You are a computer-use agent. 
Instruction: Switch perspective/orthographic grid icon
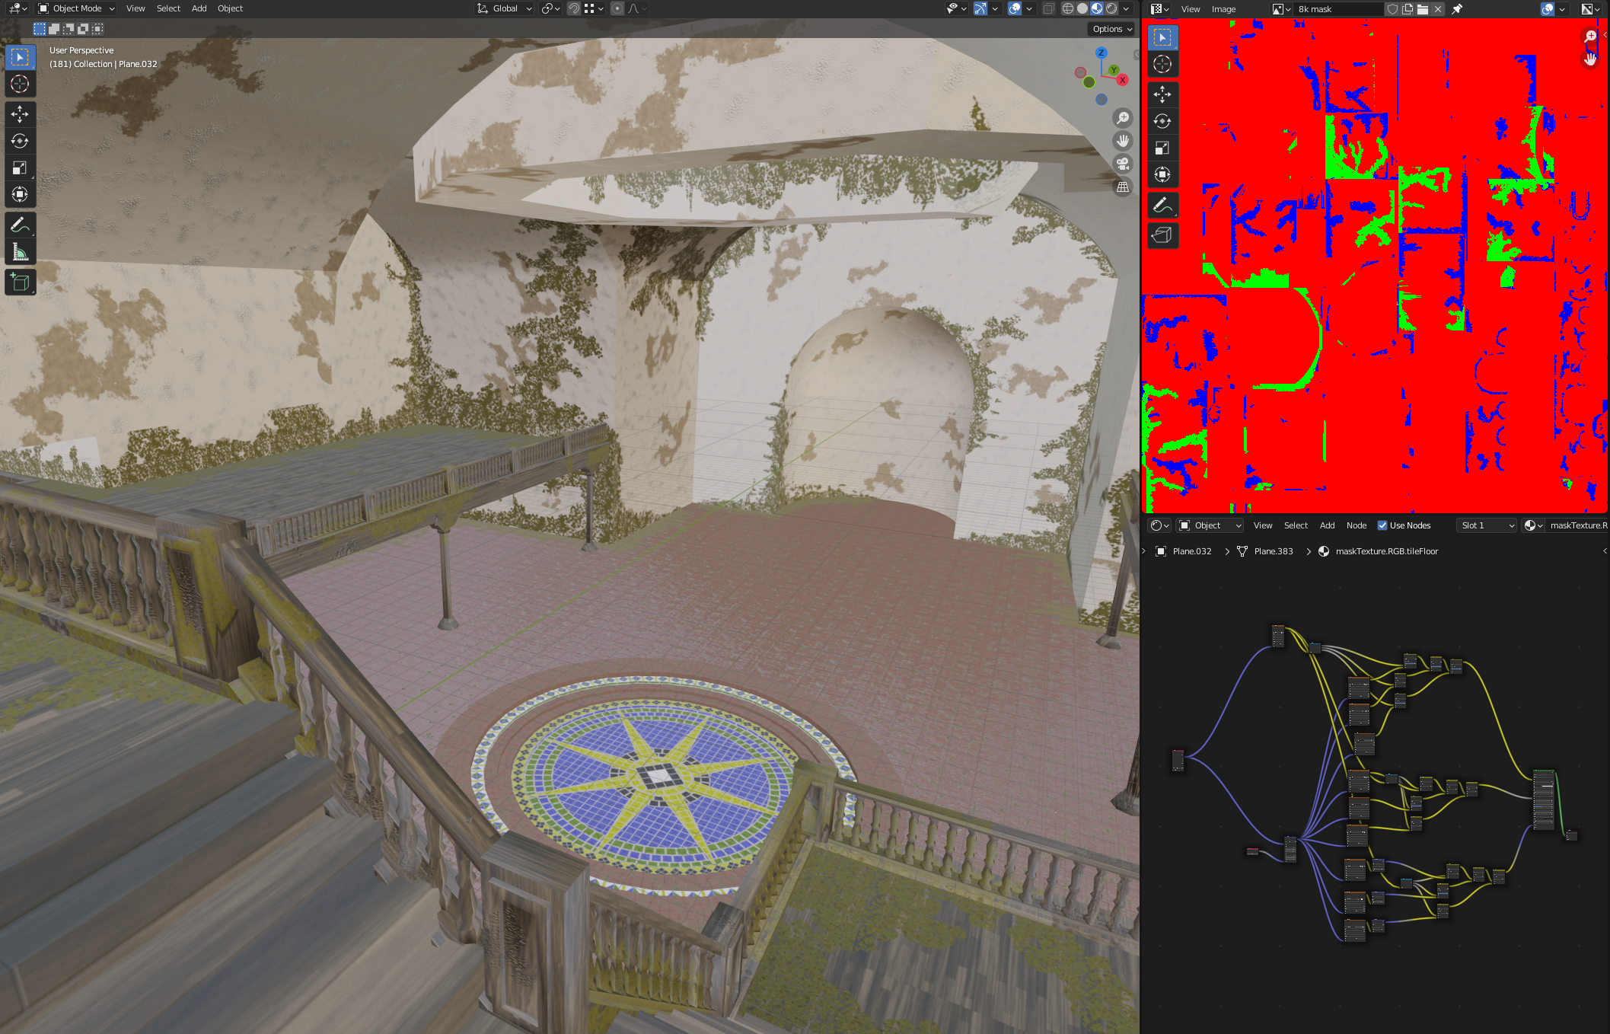(1123, 187)
